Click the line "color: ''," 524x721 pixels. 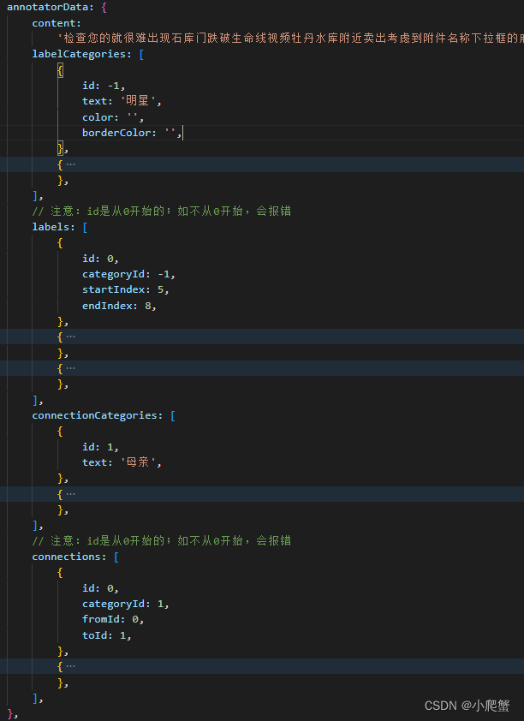(x=113, y=117)
